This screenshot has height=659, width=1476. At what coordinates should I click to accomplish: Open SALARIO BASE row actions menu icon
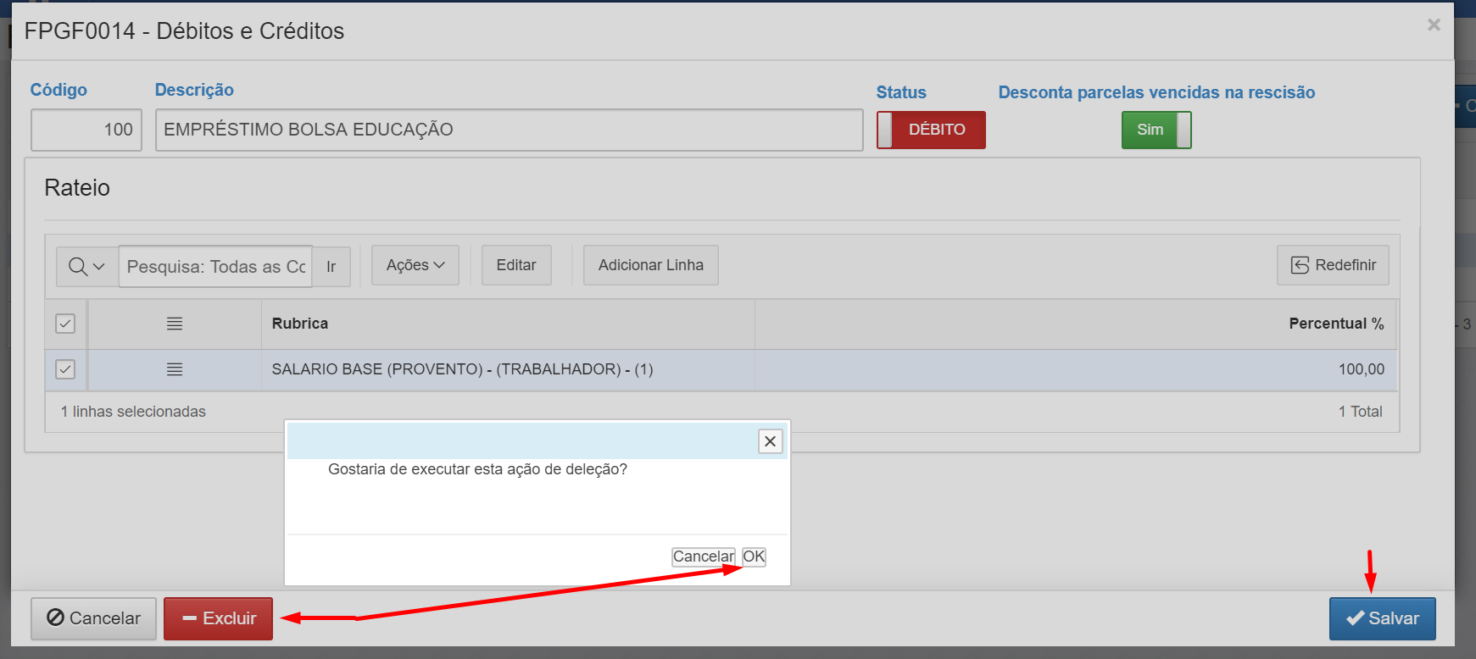tap(175, 369)
